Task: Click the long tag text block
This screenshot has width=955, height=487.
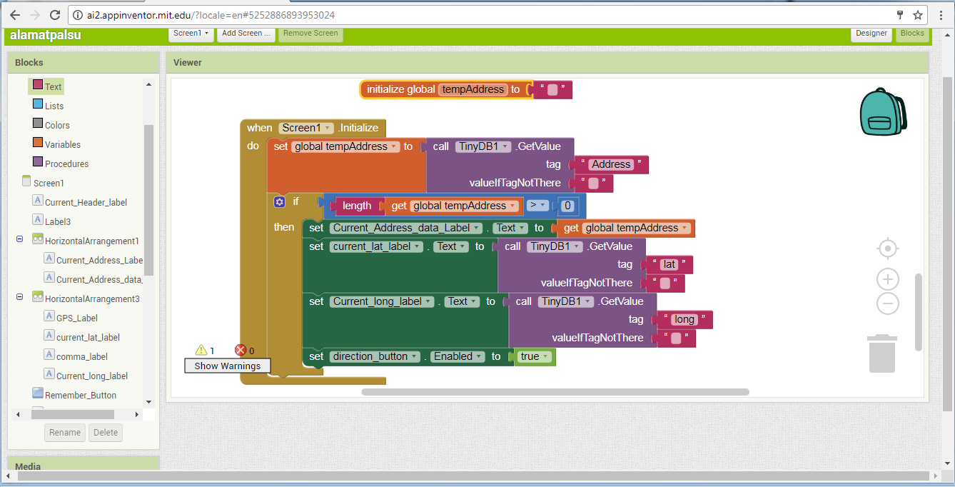Action: pos(684,319)
